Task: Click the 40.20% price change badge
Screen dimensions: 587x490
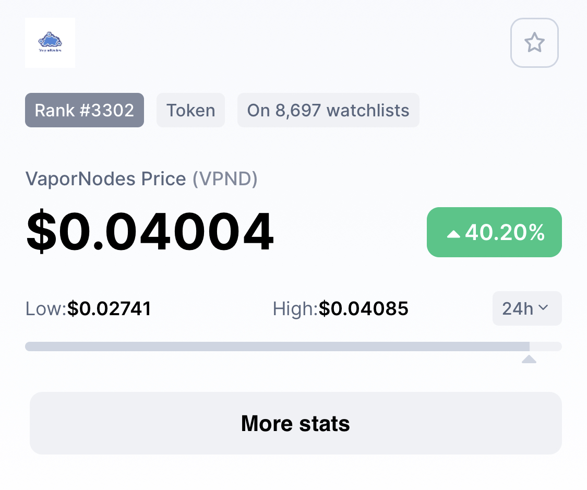Action: [x=494, y=232]
